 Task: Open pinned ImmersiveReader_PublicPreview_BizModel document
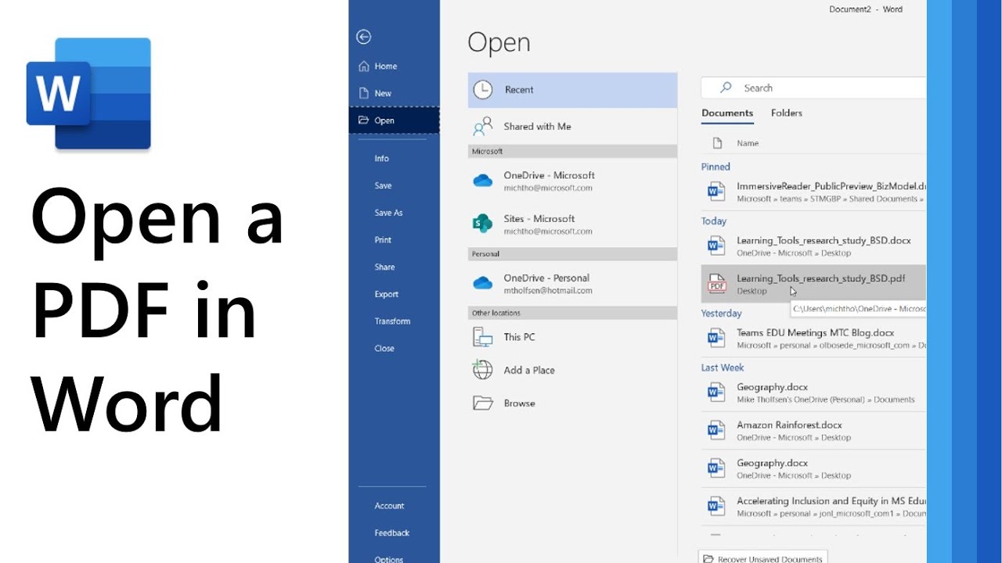813,192
